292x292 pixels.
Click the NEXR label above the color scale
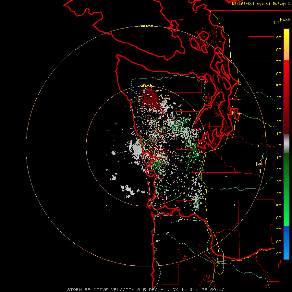point(285,19)
